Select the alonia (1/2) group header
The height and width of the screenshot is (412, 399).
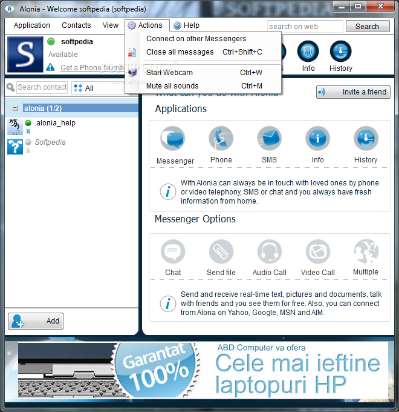tap(71, 108)
